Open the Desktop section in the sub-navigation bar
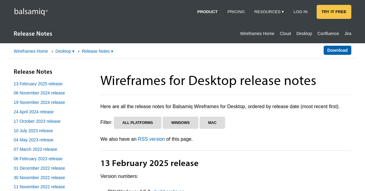 coord(304,34)
